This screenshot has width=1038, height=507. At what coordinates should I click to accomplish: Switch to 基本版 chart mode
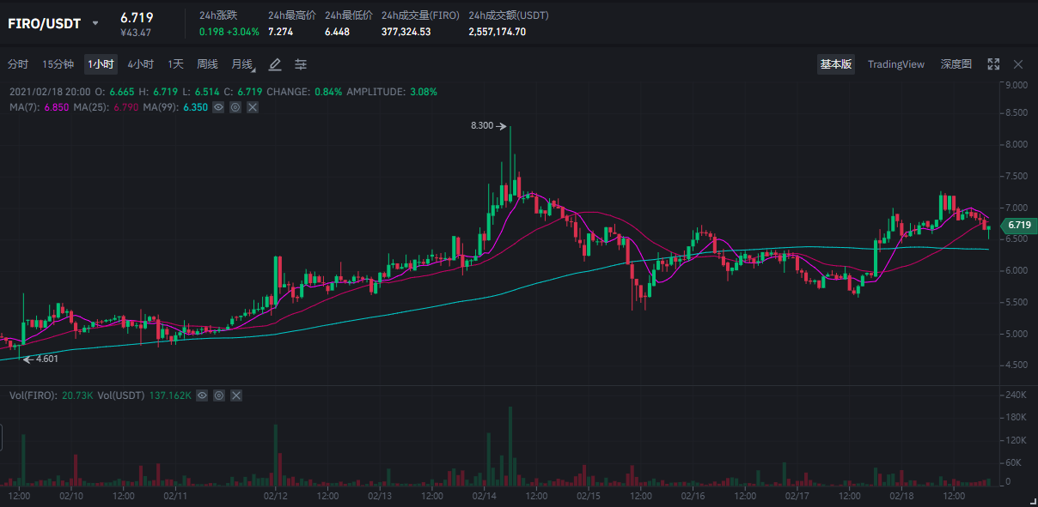click(835, 64)
